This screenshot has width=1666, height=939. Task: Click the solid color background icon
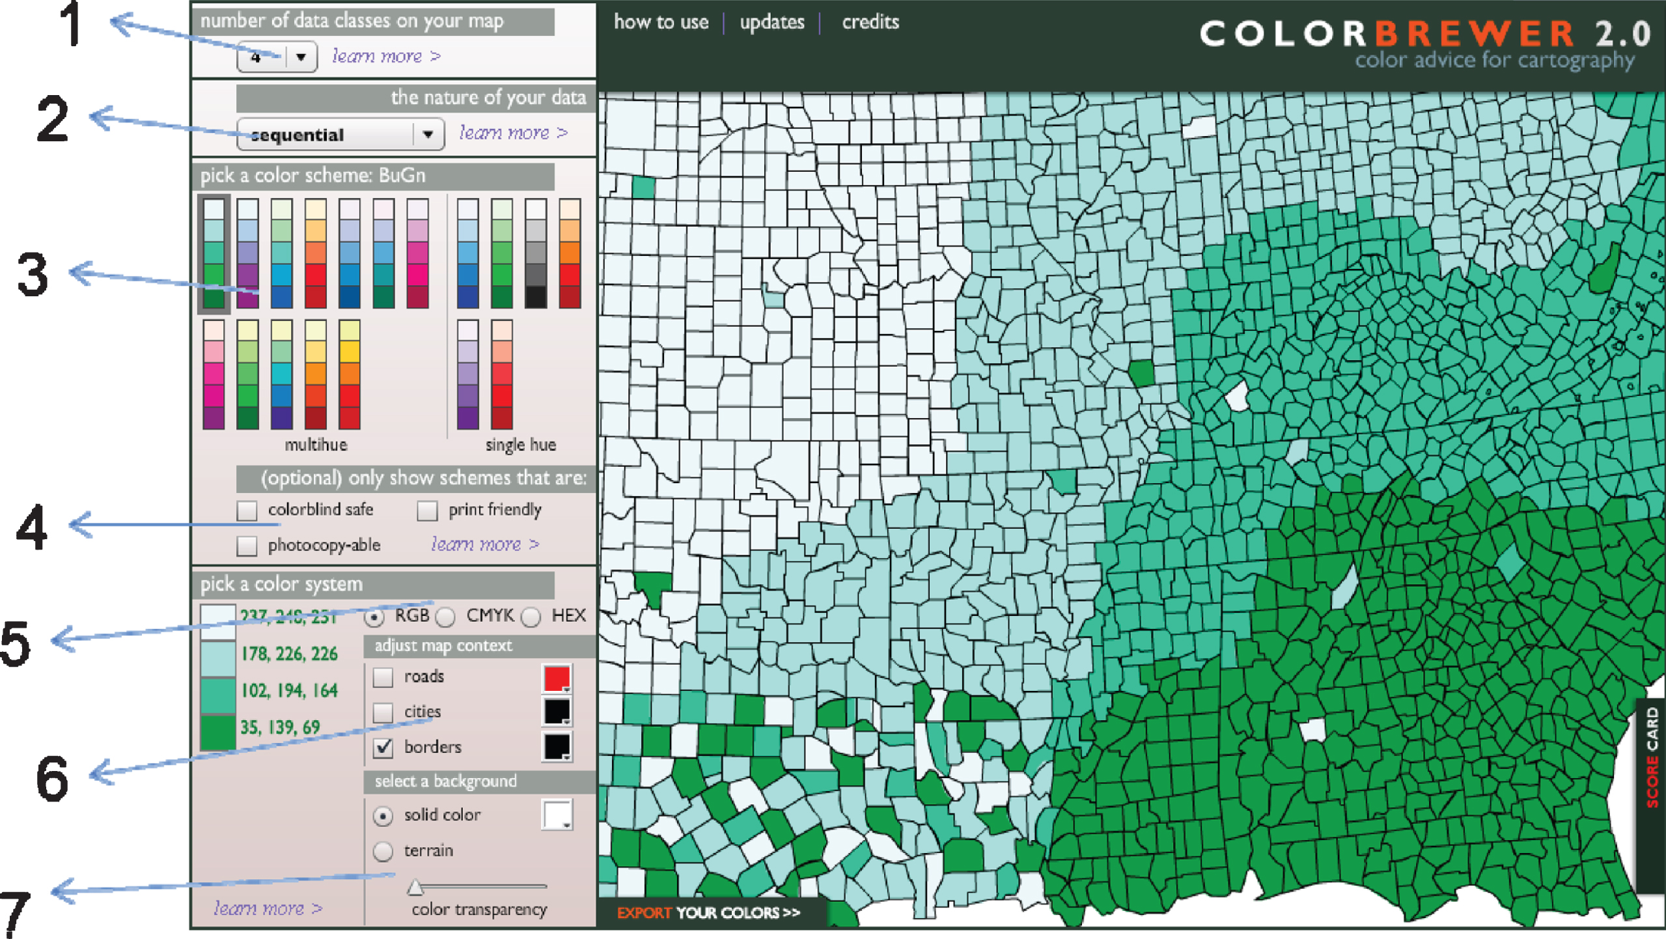(557, 813)
